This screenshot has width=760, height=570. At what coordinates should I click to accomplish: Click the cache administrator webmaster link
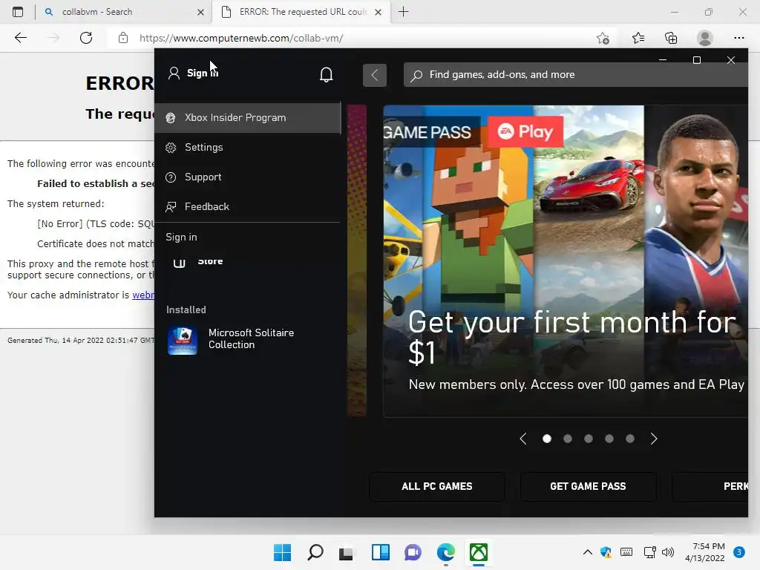(x=143, y=295)
